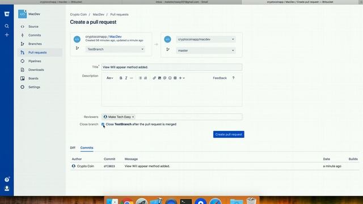Image resolution: width=363 pixels, height=204 pixels.
Task: Click commit message View Will appear method added
Action: pos(147,166)
